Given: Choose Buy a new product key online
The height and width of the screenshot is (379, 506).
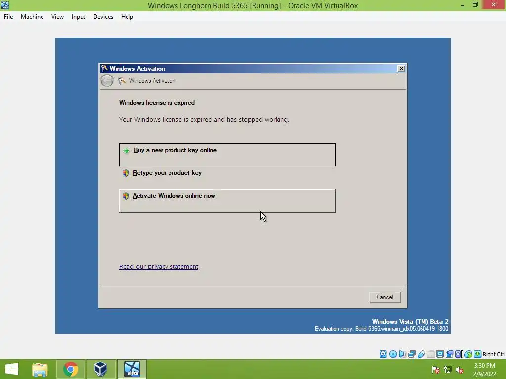Looking at the screenshot, I should (227, 154).
